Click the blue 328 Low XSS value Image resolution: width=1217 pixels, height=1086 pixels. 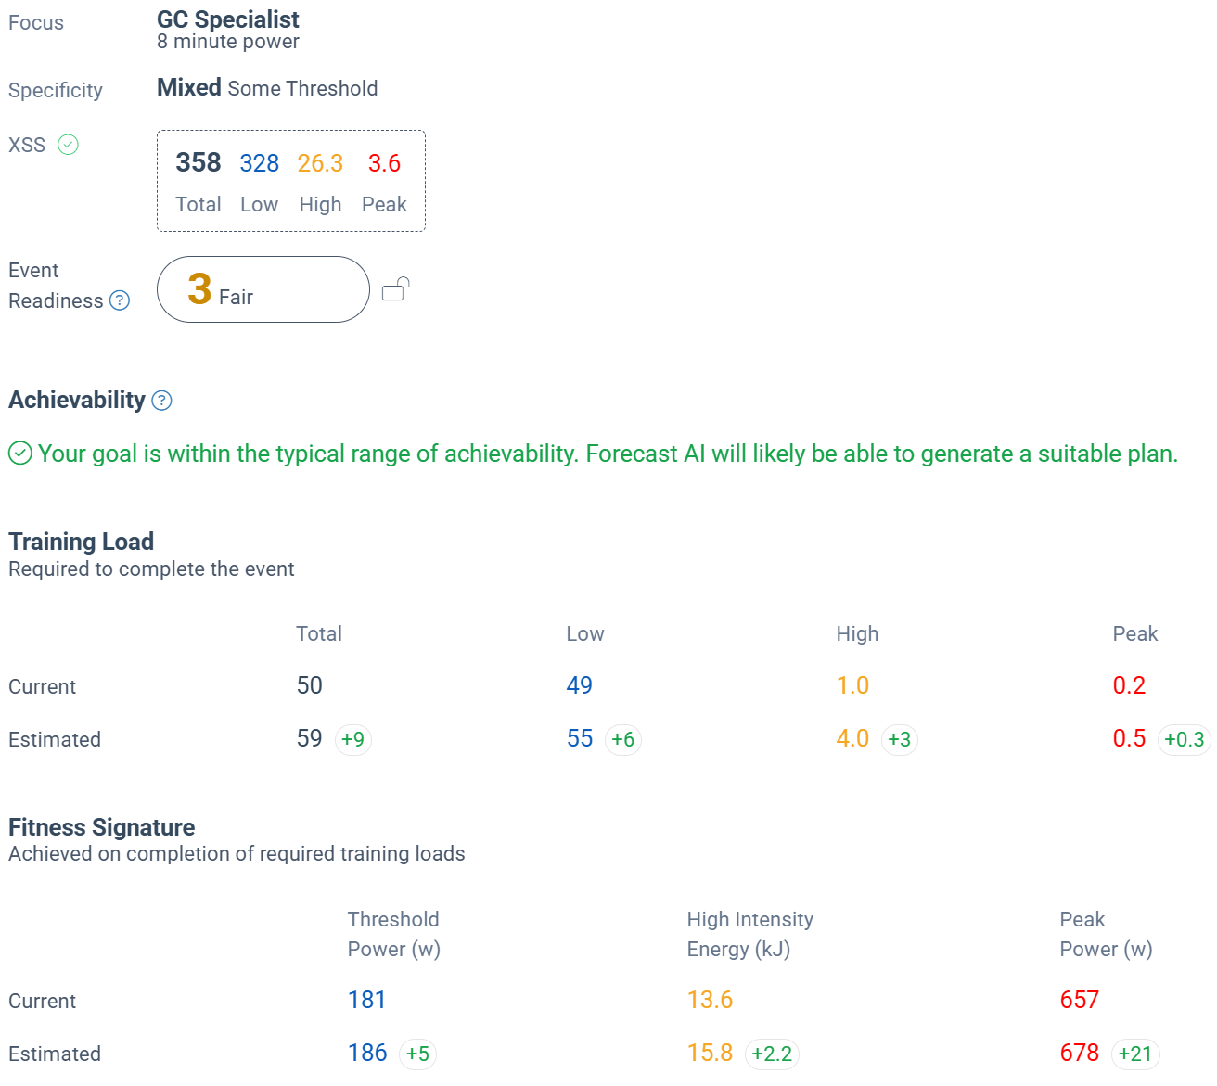coord(260,163)
